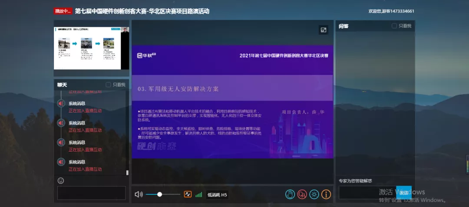The width and height of the screenshot is (469, 207).
Task: Click the raise hand icon
Action: point(290,194)
